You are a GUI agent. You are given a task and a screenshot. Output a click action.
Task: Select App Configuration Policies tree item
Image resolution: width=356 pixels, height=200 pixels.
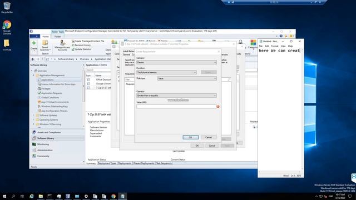[54, 111]
